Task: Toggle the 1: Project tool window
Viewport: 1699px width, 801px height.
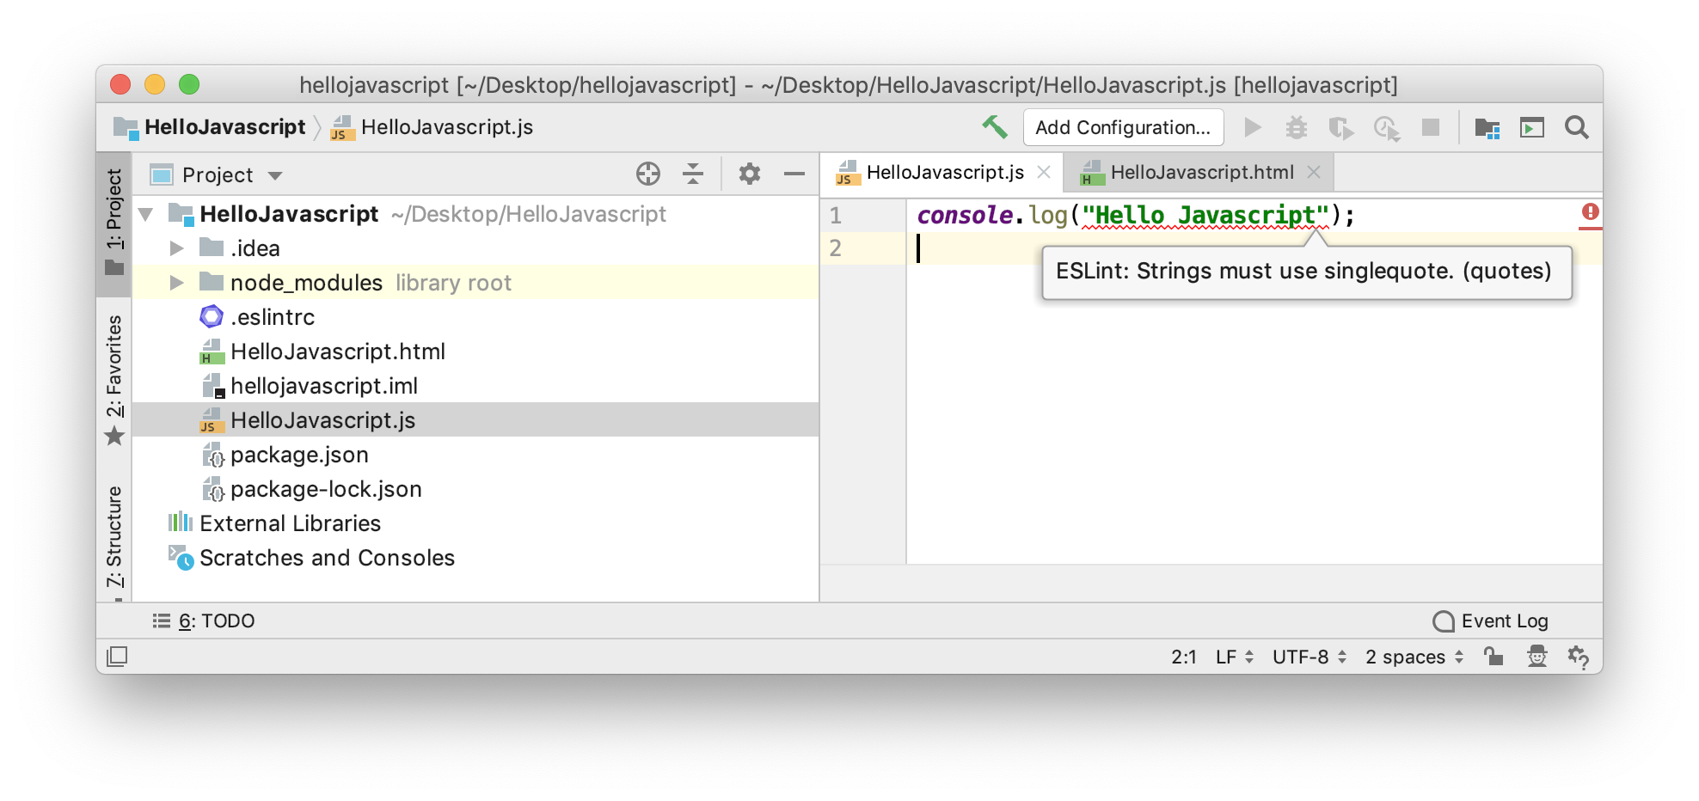Action: (114, 222)
